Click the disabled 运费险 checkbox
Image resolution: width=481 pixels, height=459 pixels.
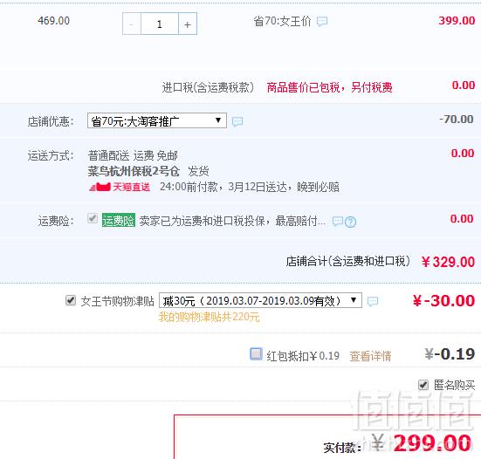[x=93, y=218]
